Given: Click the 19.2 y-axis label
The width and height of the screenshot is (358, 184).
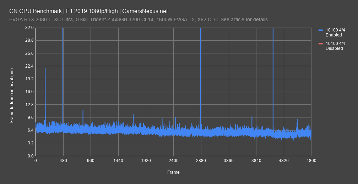Looking at the screenshot, I should pos(30,79).
